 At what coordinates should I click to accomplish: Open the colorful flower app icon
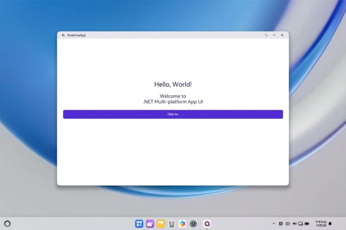point(182,224)
